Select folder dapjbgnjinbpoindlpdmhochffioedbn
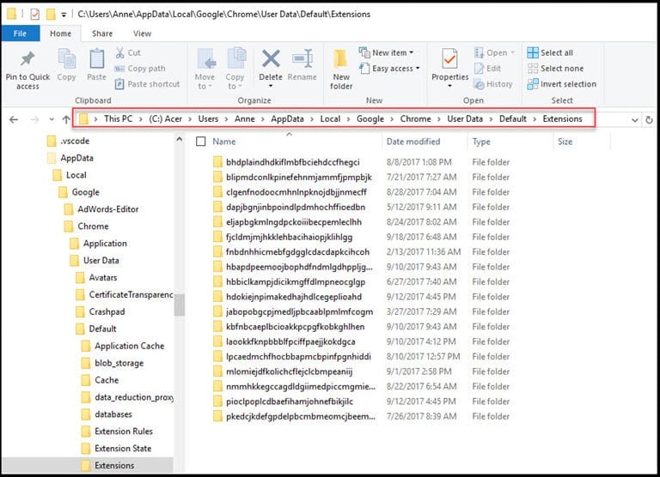Viewport: 660px width, 477px height. (295, 208)
